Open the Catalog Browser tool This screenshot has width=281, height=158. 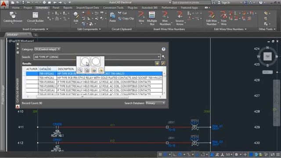(x=13, y=17)
